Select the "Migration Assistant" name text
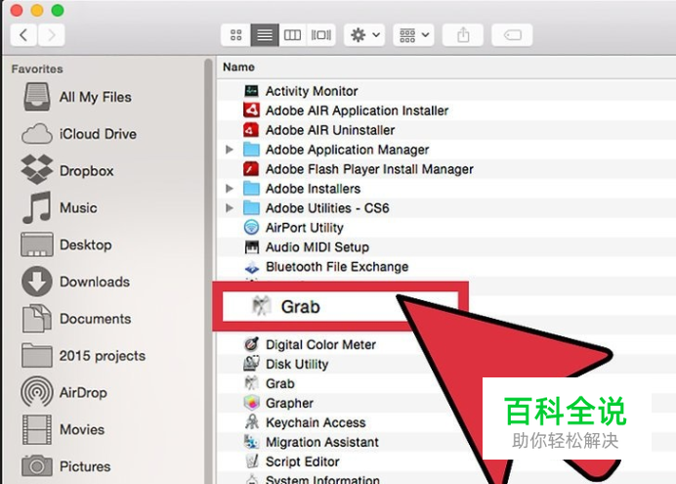The width and height of the screenshot is (676, 484). (x=322, y=442)
